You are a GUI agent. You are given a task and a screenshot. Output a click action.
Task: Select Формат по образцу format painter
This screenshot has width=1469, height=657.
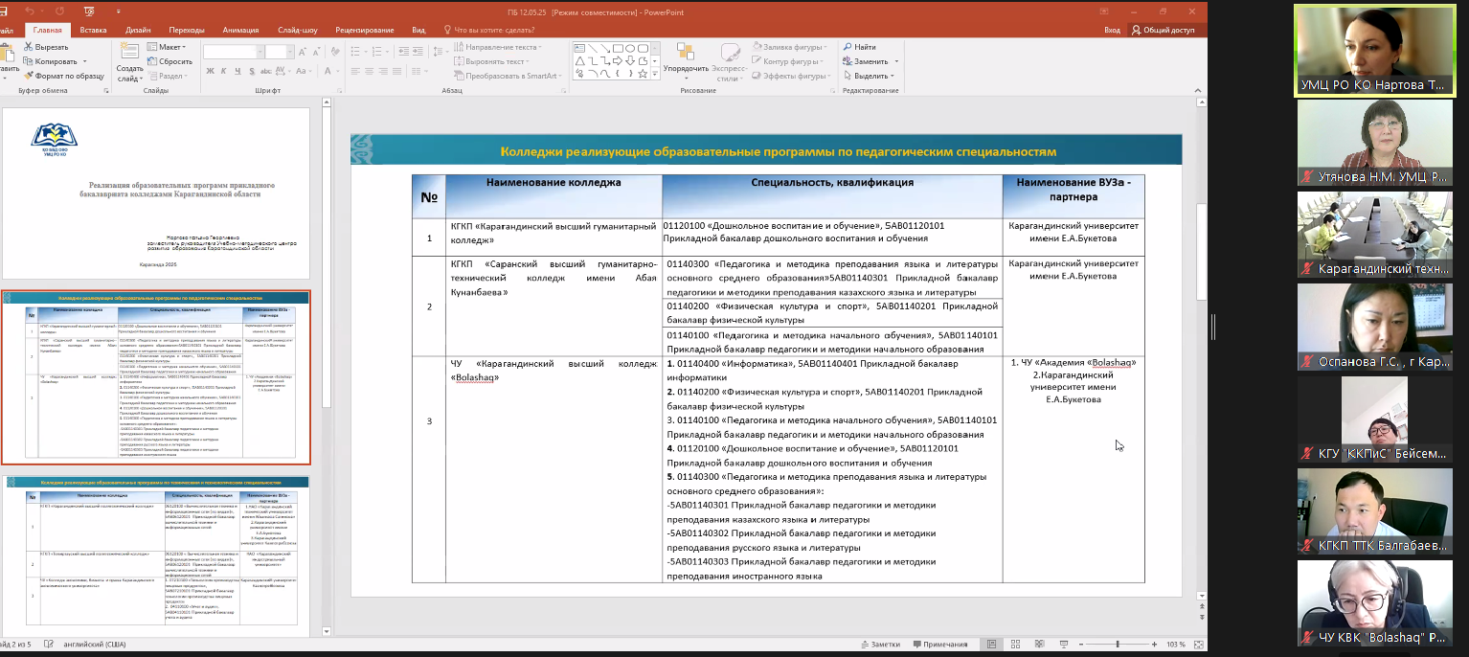[63, 76]
